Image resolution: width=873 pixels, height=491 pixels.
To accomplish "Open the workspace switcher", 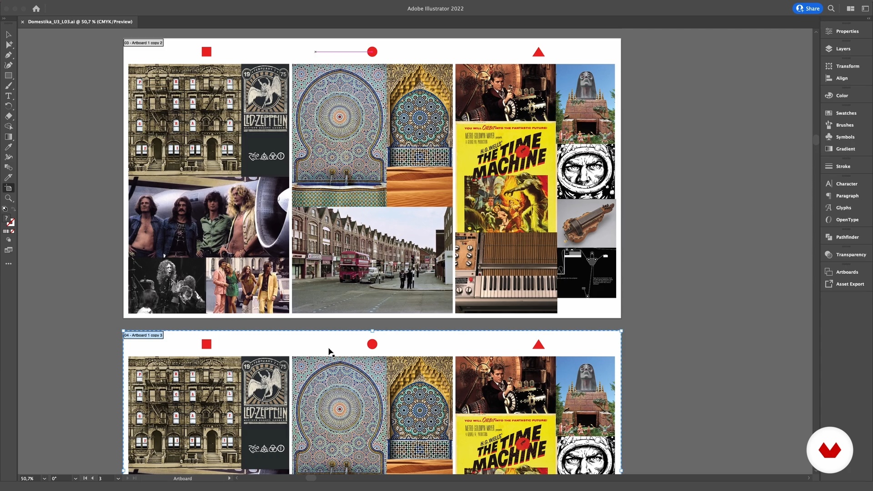I will coord(865,9).
